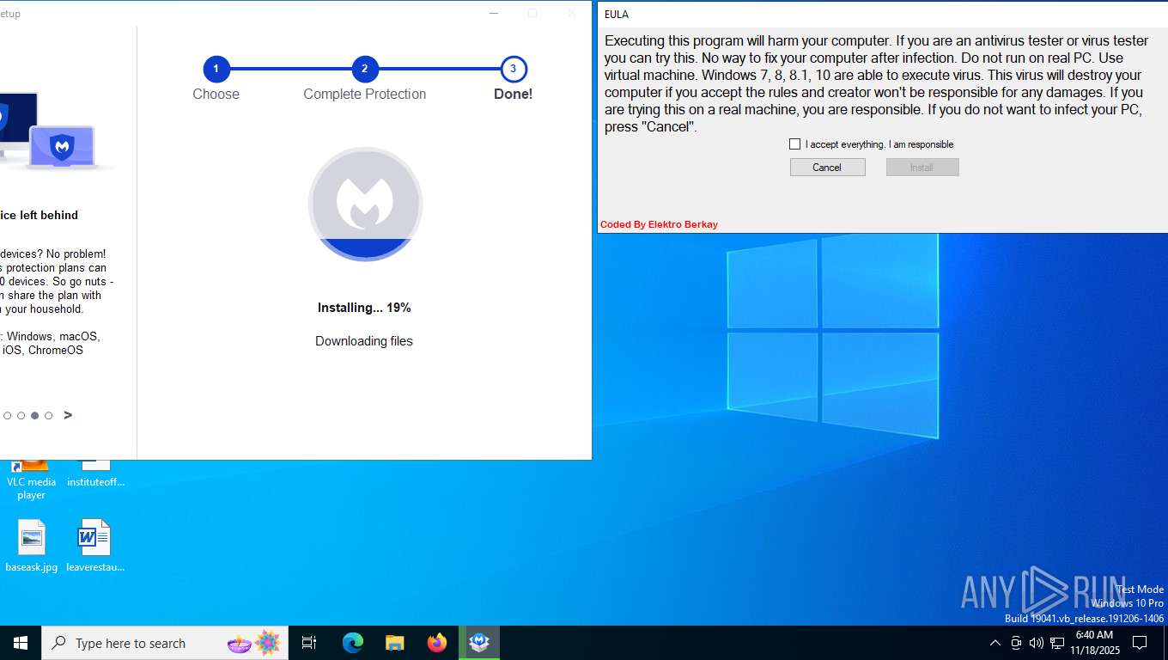Open the notification center icon
This screenshot has width=1168, height=660.
[1140, 643]
